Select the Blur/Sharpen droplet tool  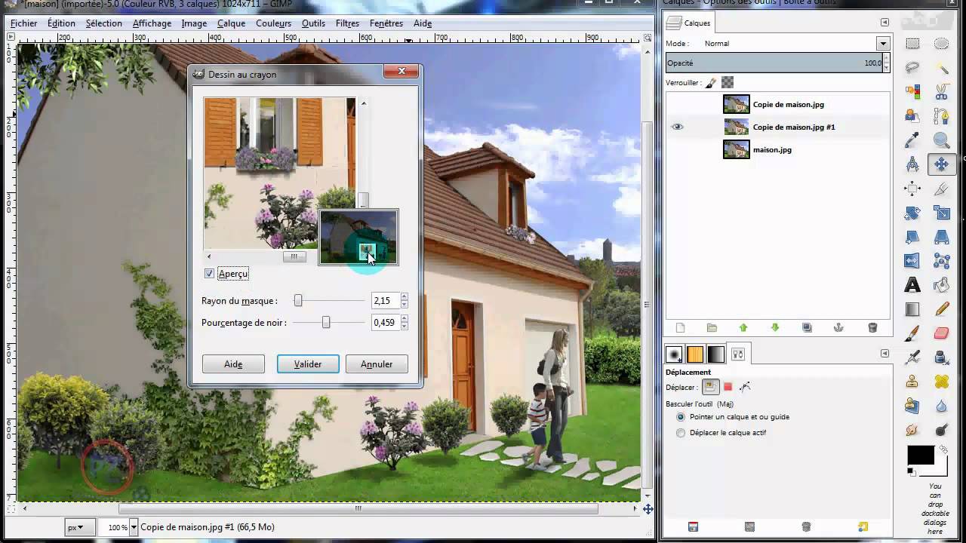941,406
